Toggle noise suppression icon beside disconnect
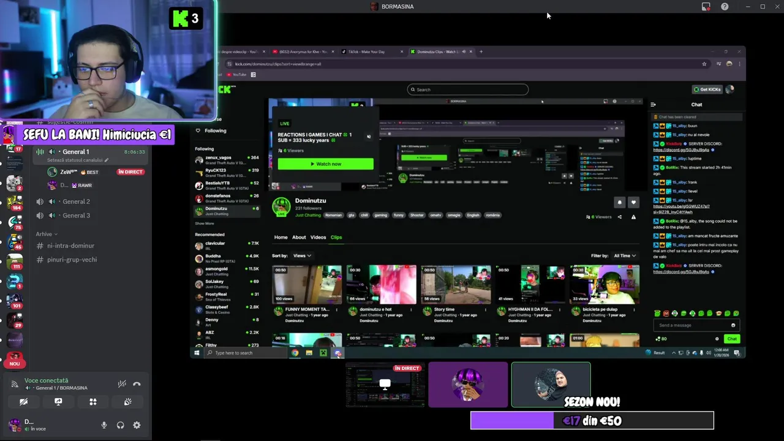784x441 pixels. pos(122,384)
